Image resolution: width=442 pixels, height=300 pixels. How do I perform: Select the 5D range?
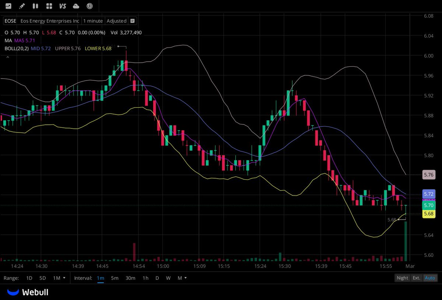pyautogui.click(x=43, y=278)
